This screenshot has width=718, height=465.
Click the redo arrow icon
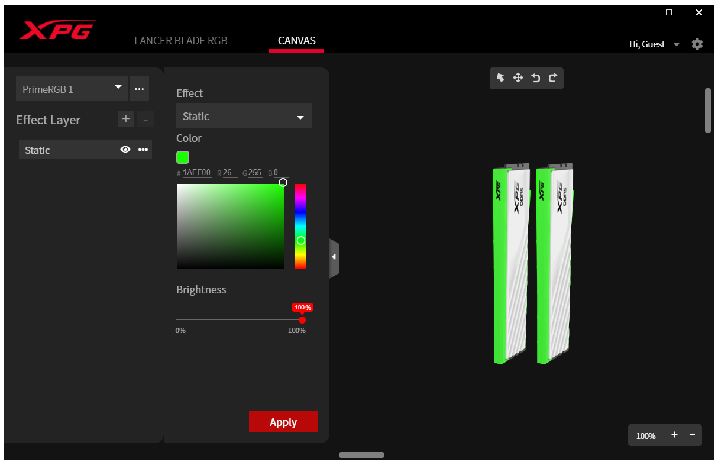[x=553, y=78]
